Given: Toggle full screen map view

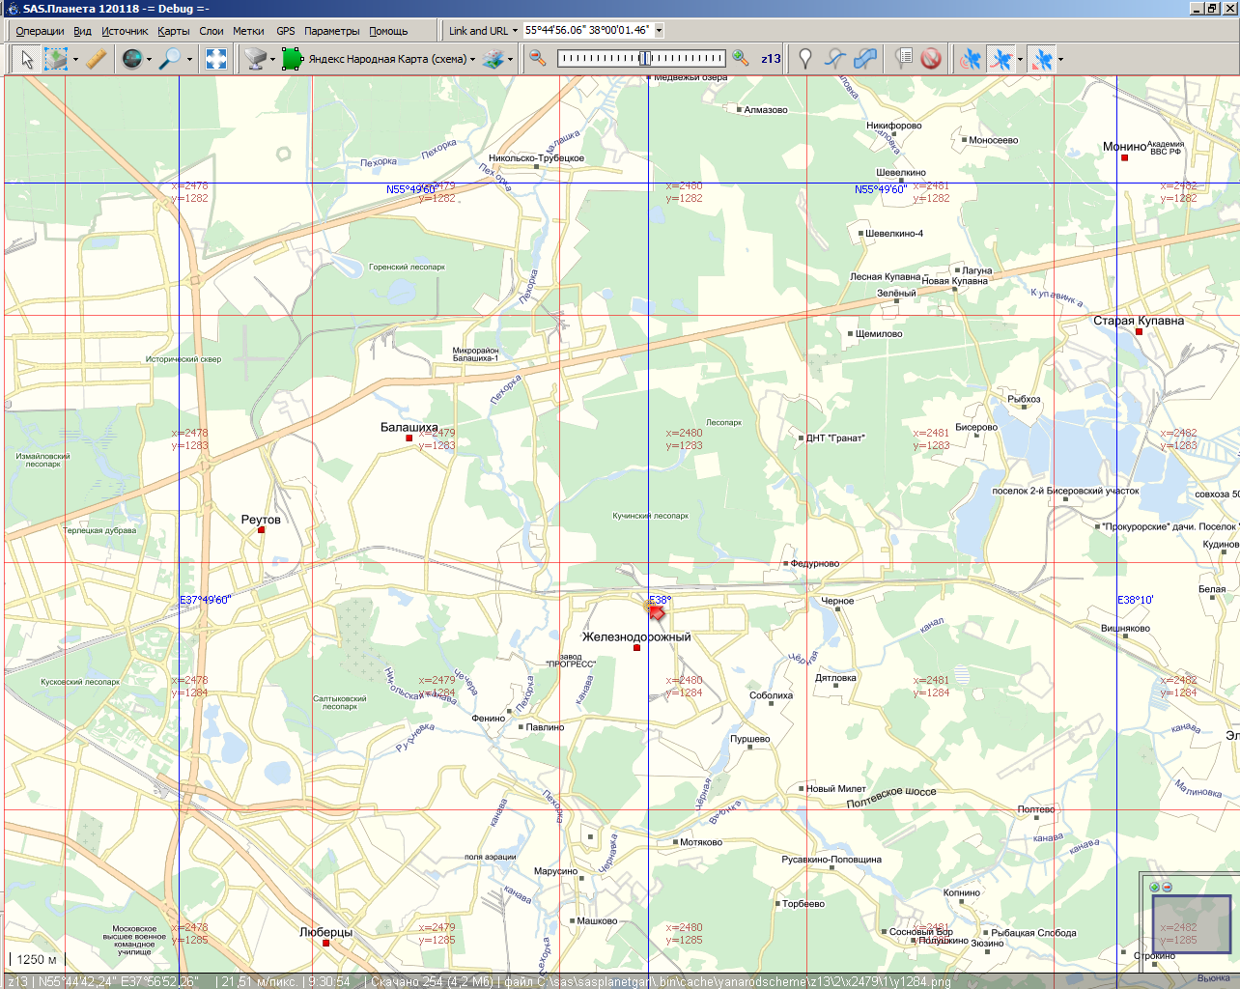Looking at the screenshot, I should (216, 59).
